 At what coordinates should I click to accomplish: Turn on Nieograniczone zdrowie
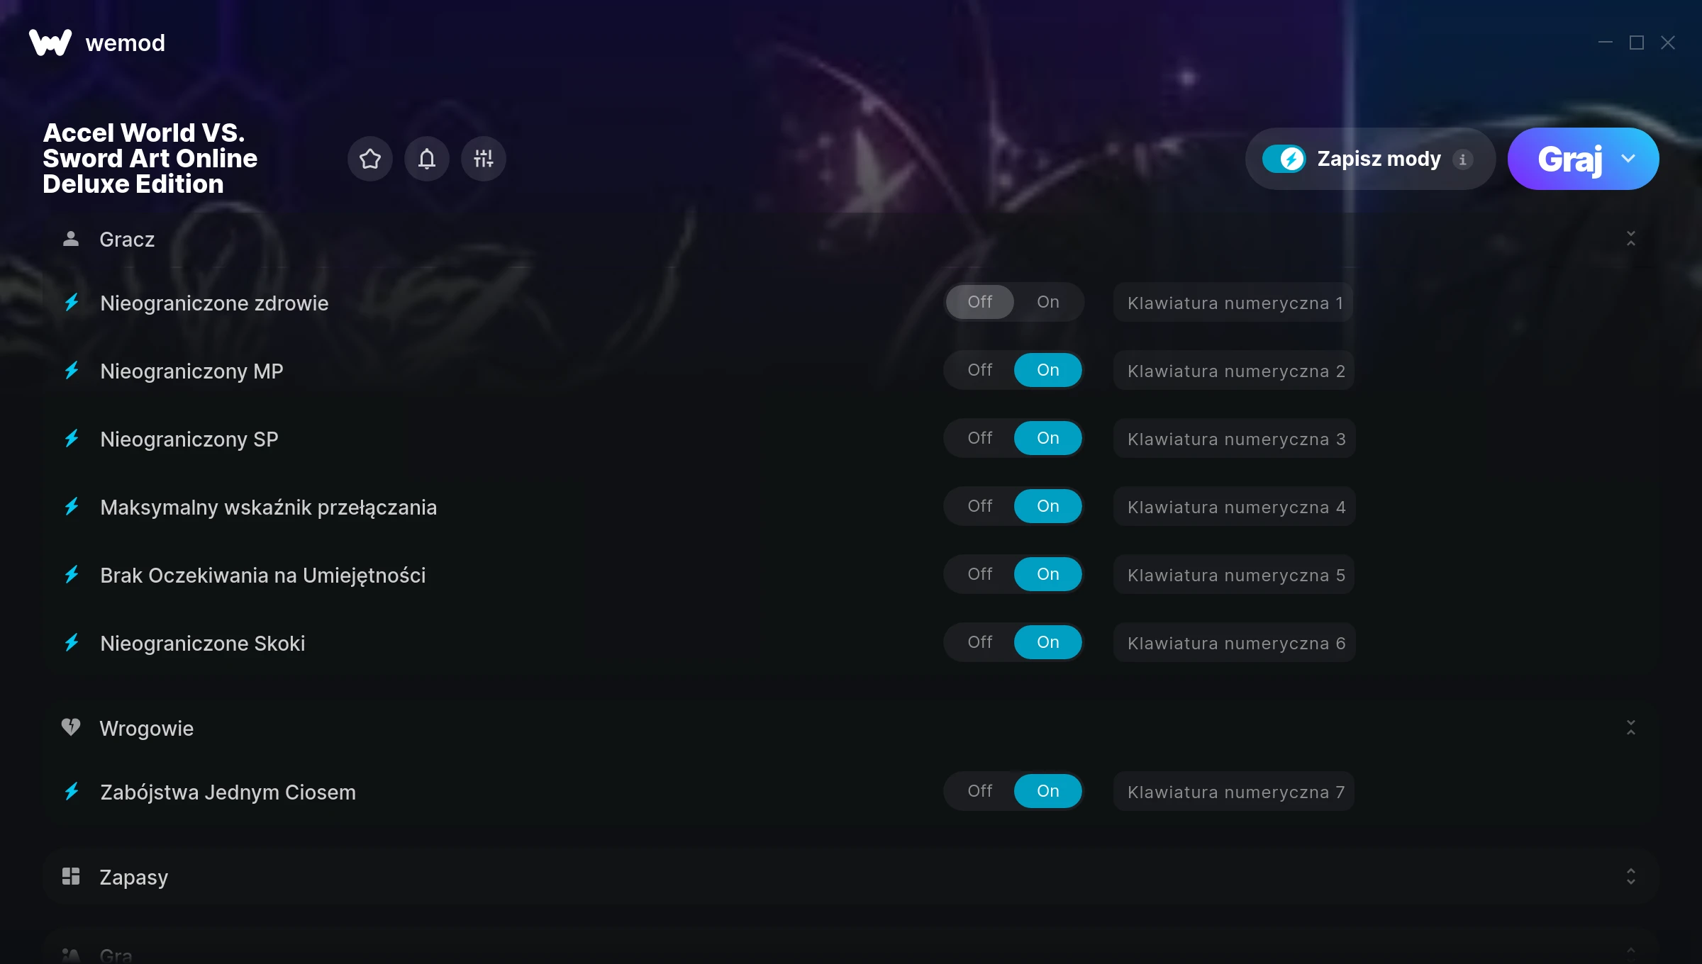point(1048,302)
